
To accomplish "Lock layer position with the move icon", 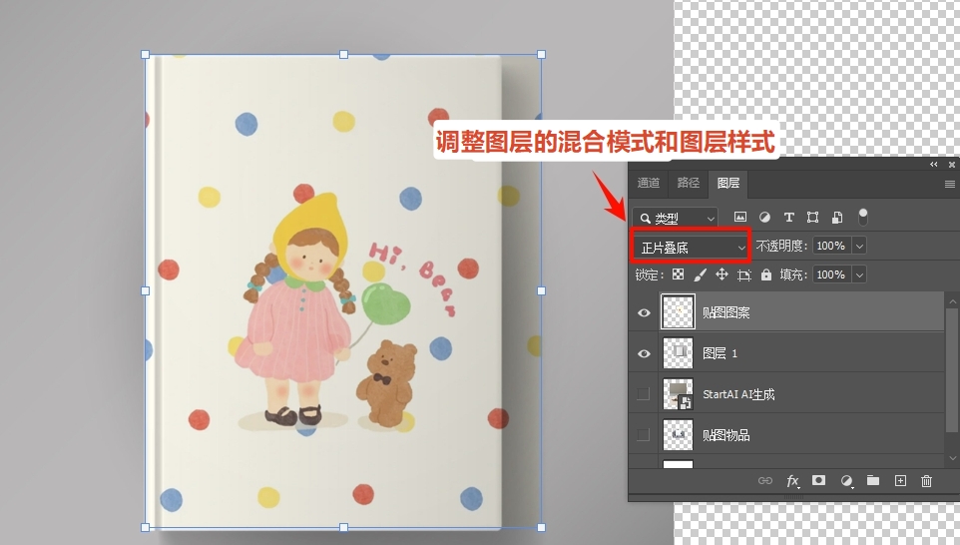I will click(721, 274).
